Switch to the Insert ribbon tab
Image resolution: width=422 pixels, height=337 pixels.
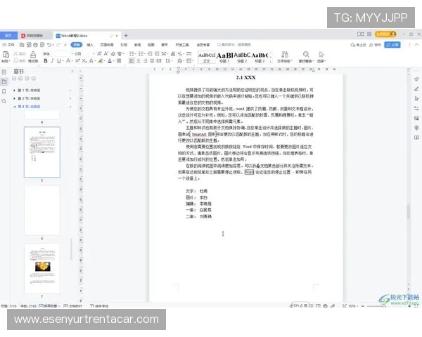point(90,45)
